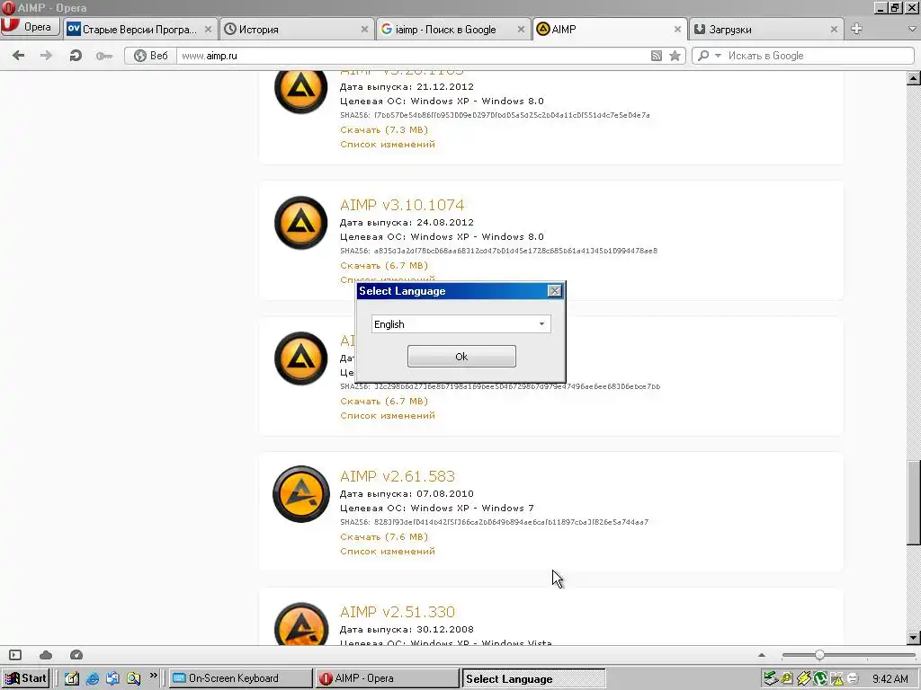The height and width of the screenshot is (690, 921).
Task: Open the Windows Start menu
Action: point(25,678)
